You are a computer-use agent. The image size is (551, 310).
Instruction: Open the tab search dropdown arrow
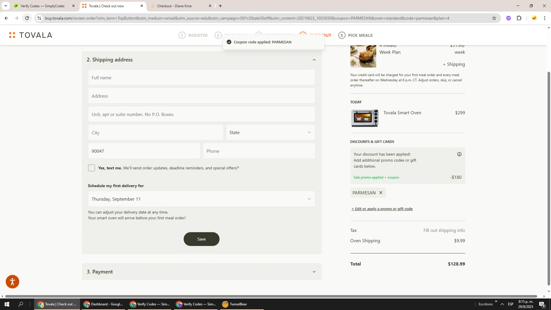(6, 6)
